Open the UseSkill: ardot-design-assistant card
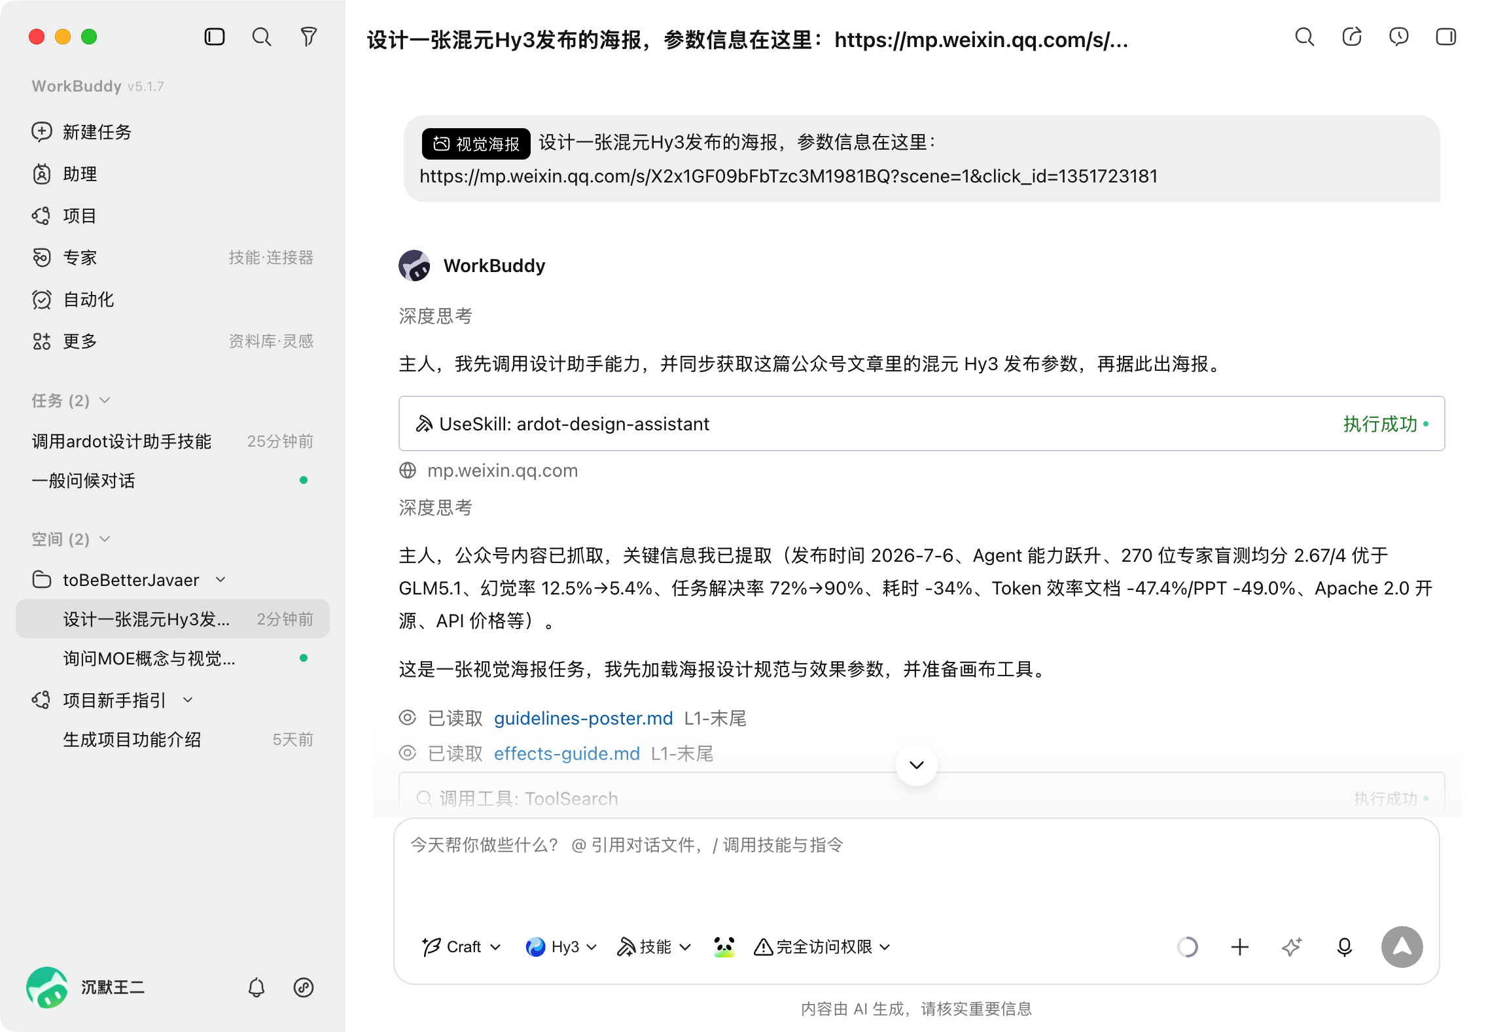 [x=922, y=424]
